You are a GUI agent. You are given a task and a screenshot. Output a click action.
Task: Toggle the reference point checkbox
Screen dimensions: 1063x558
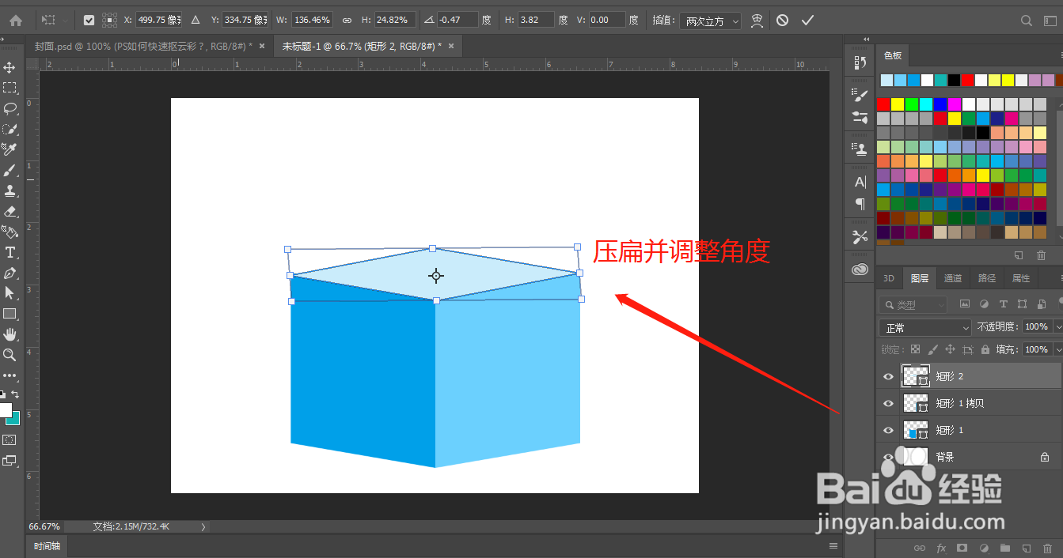tap(89, 21)
